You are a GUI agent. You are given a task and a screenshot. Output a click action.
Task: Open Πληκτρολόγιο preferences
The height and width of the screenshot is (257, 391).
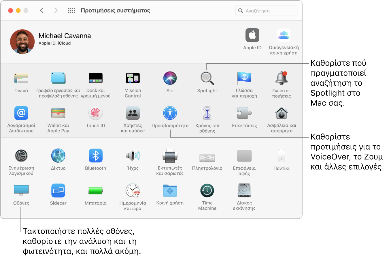coord(207,158)
